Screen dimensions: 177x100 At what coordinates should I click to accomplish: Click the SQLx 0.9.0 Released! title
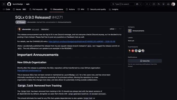coord(33,17)
